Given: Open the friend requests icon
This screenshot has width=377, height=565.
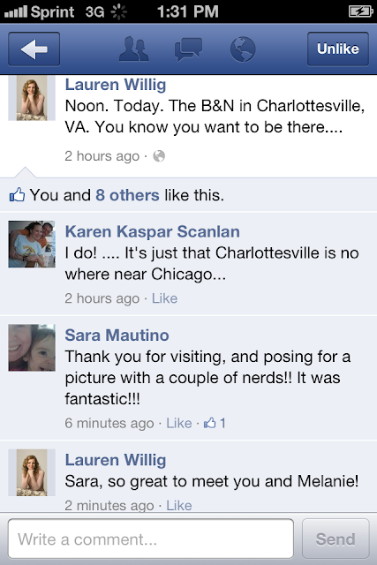Looking at the screenshot, I should [133, 49].
